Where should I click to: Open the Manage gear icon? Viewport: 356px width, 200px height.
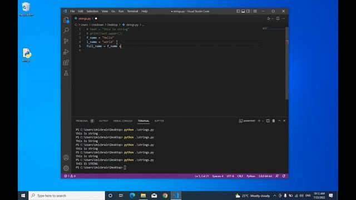point(66,168)
